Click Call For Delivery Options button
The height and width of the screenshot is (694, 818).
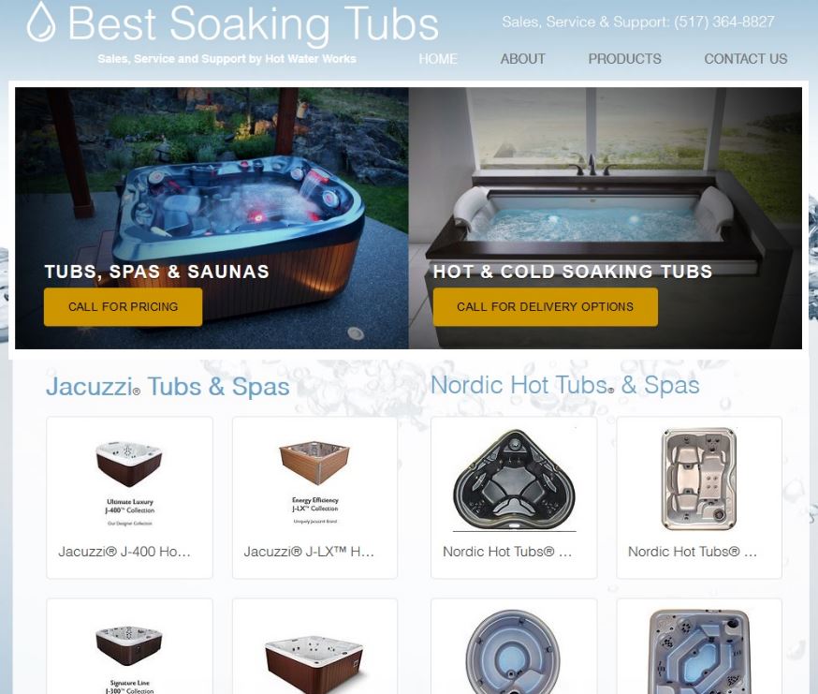(545, 307)
